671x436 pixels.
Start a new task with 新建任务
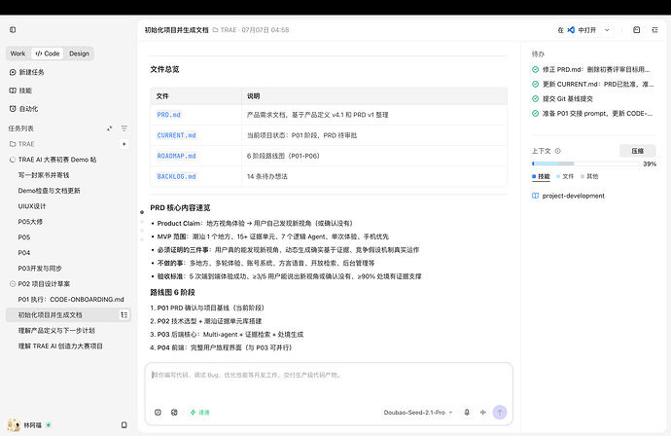pos(26,72)
